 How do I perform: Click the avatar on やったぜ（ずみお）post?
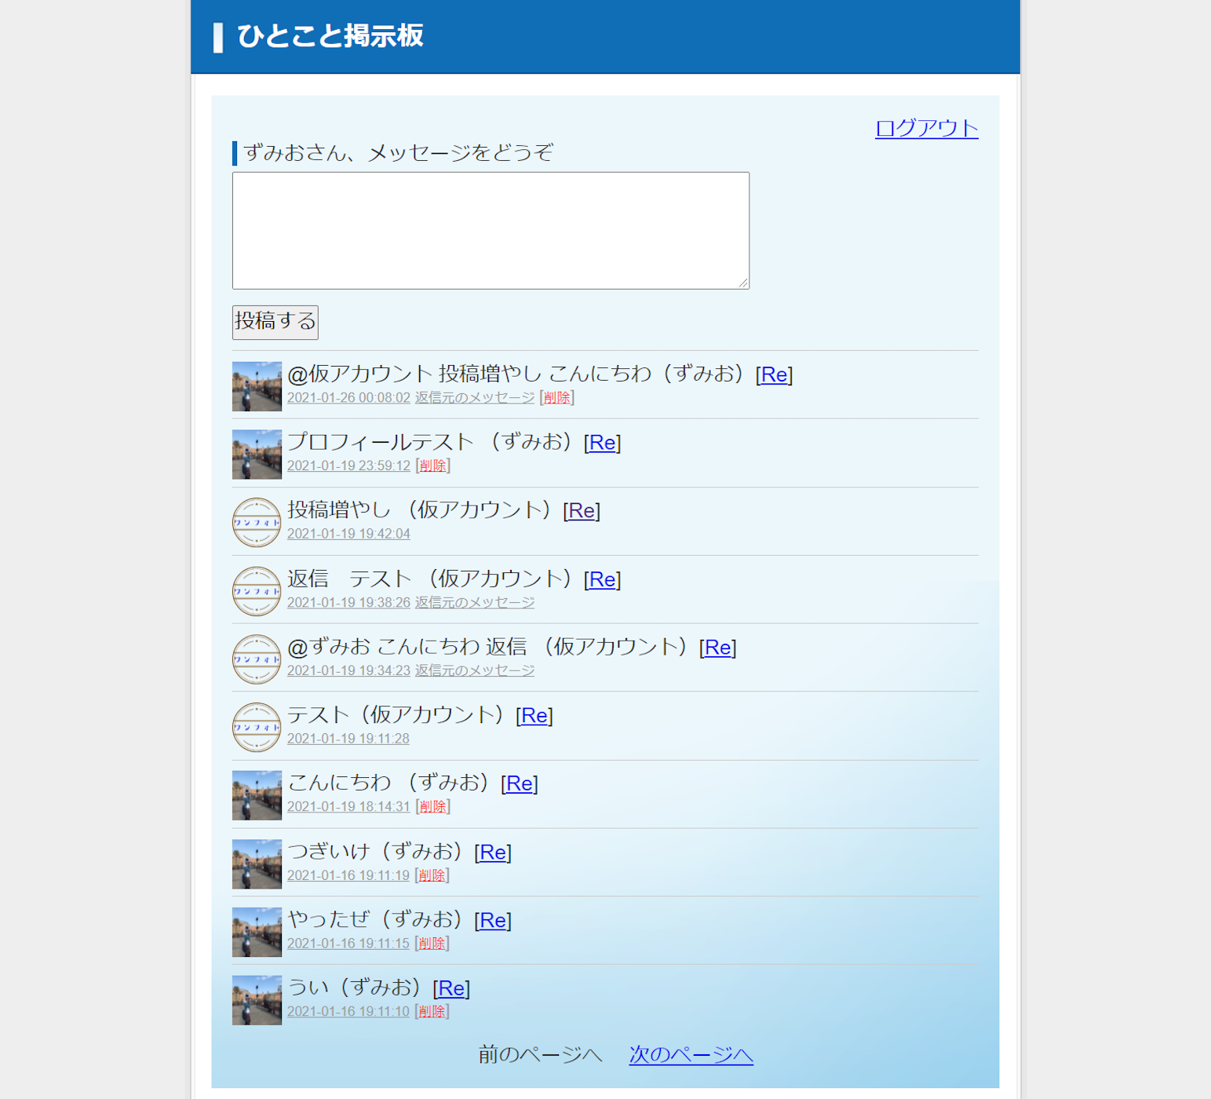point(256,932)
